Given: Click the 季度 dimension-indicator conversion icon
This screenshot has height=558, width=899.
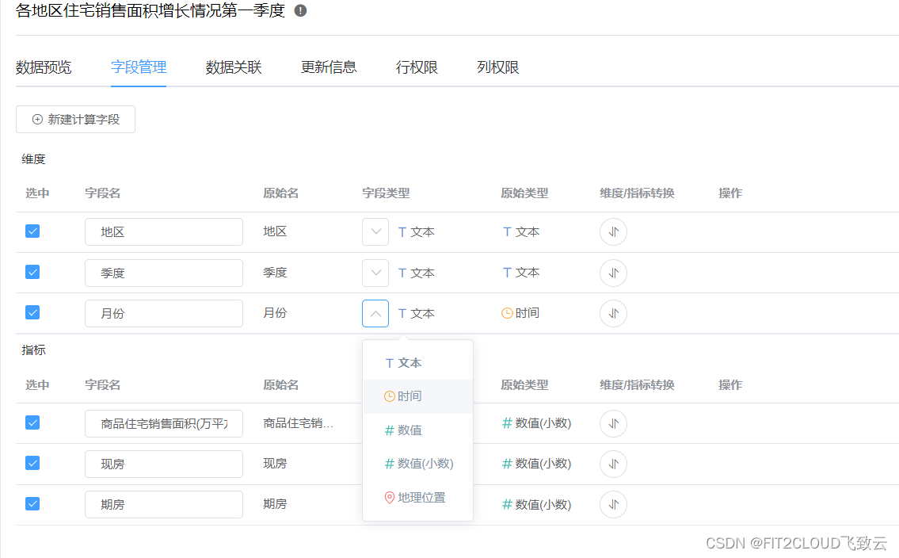Looking at the screenshot, I should point(613,272).
